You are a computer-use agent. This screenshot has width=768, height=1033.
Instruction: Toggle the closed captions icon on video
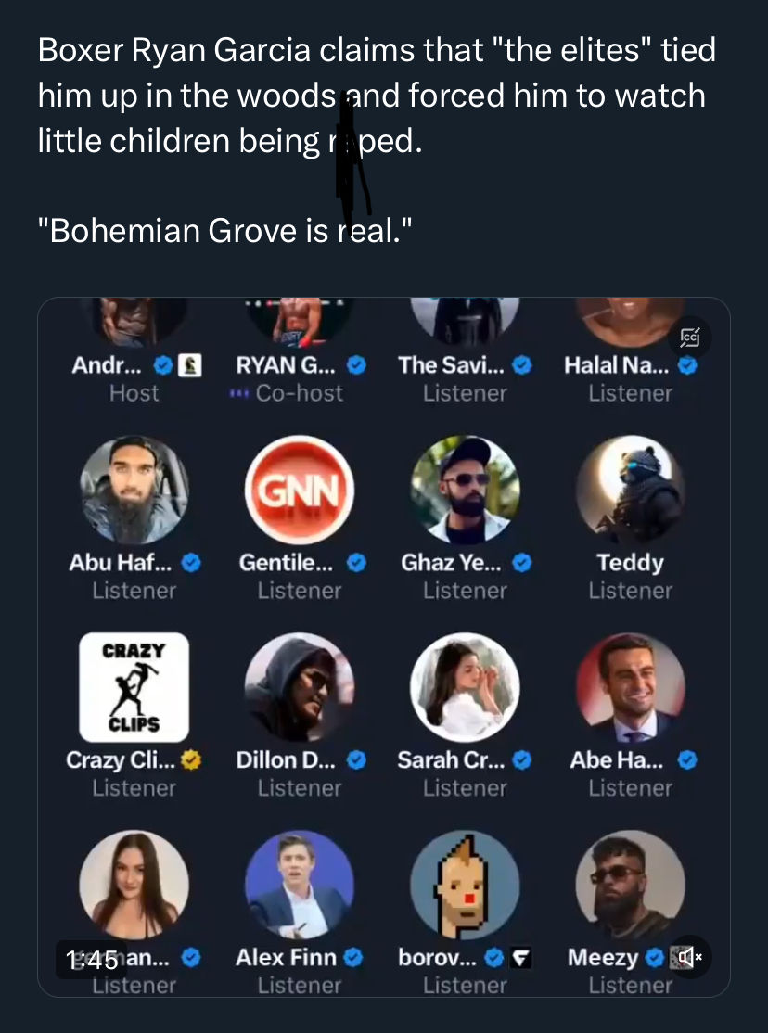point(691,337)
